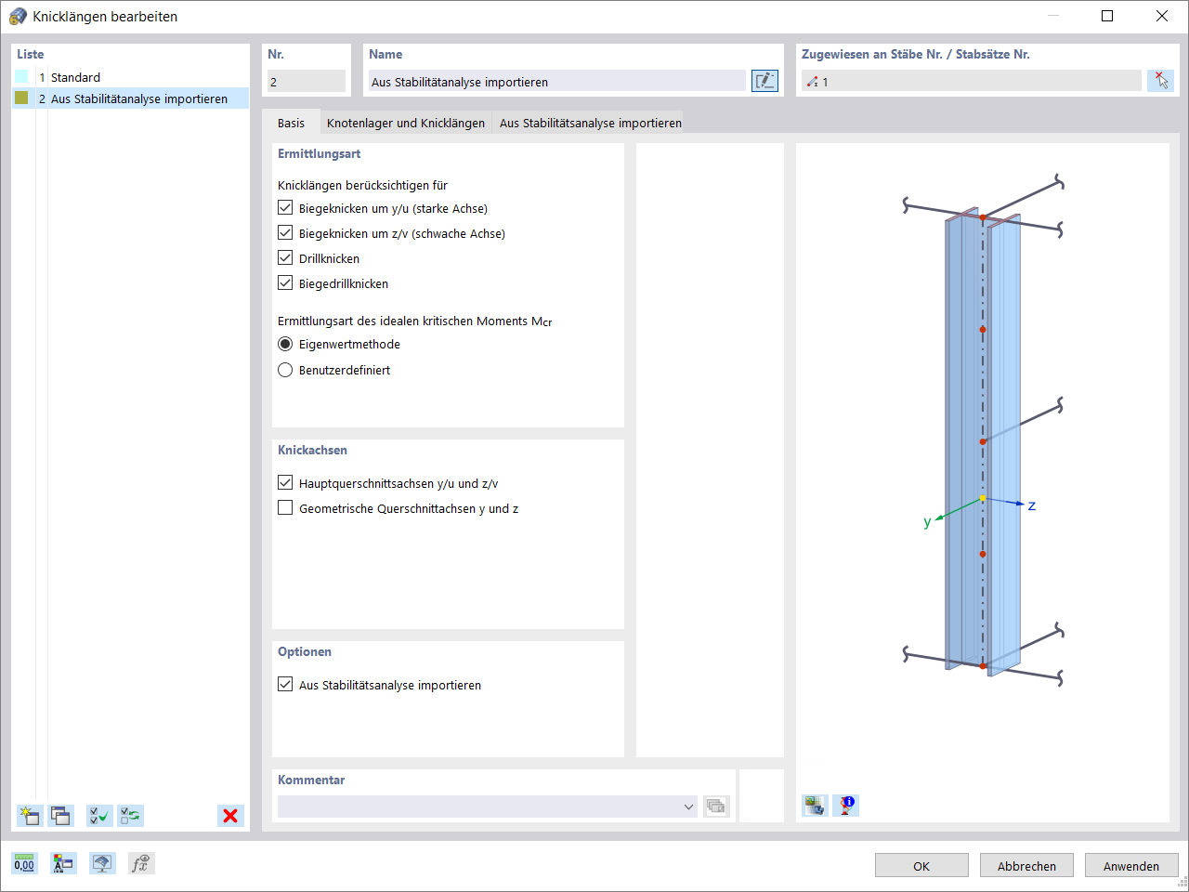Screen dimensions: 1189x892
Task: Click the Abbrechen button
Action: tap(1026, 866)
